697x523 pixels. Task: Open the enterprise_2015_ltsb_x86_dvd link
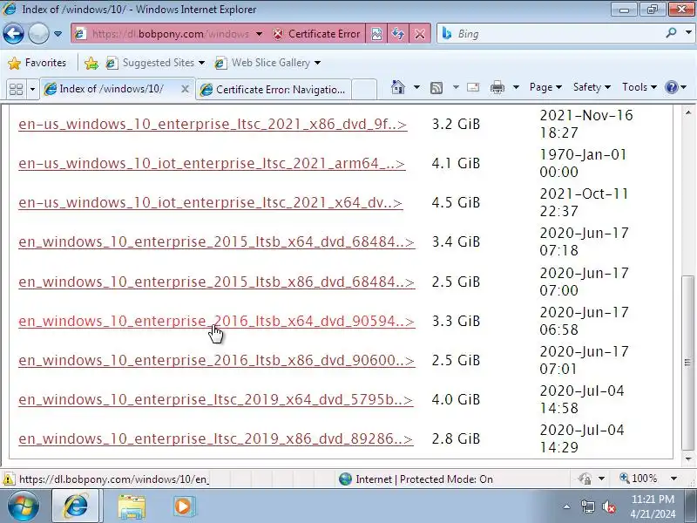216,282
